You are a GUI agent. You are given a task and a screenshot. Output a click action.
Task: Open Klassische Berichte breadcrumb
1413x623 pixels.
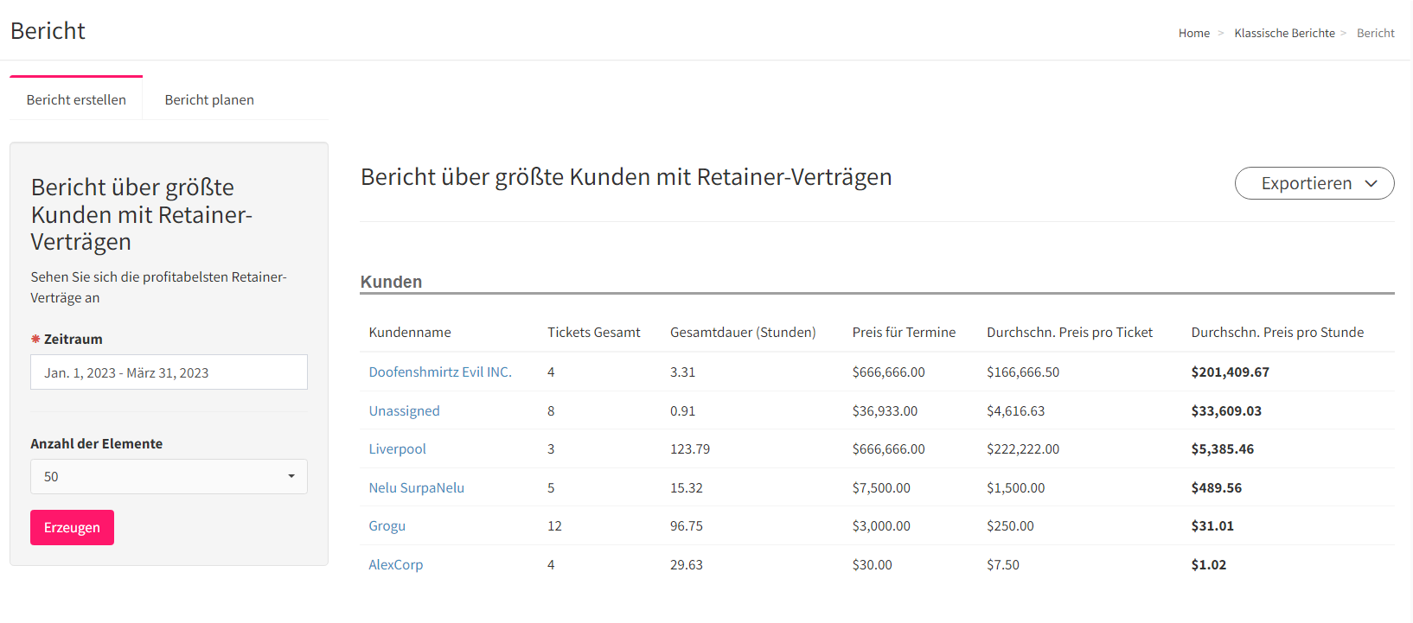(x=1284, y=33)
